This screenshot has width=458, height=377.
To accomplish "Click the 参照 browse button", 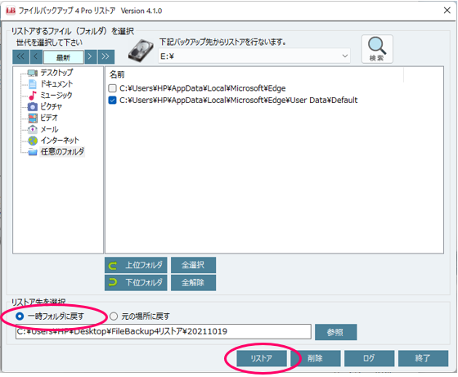I will (x=335, y=332).
